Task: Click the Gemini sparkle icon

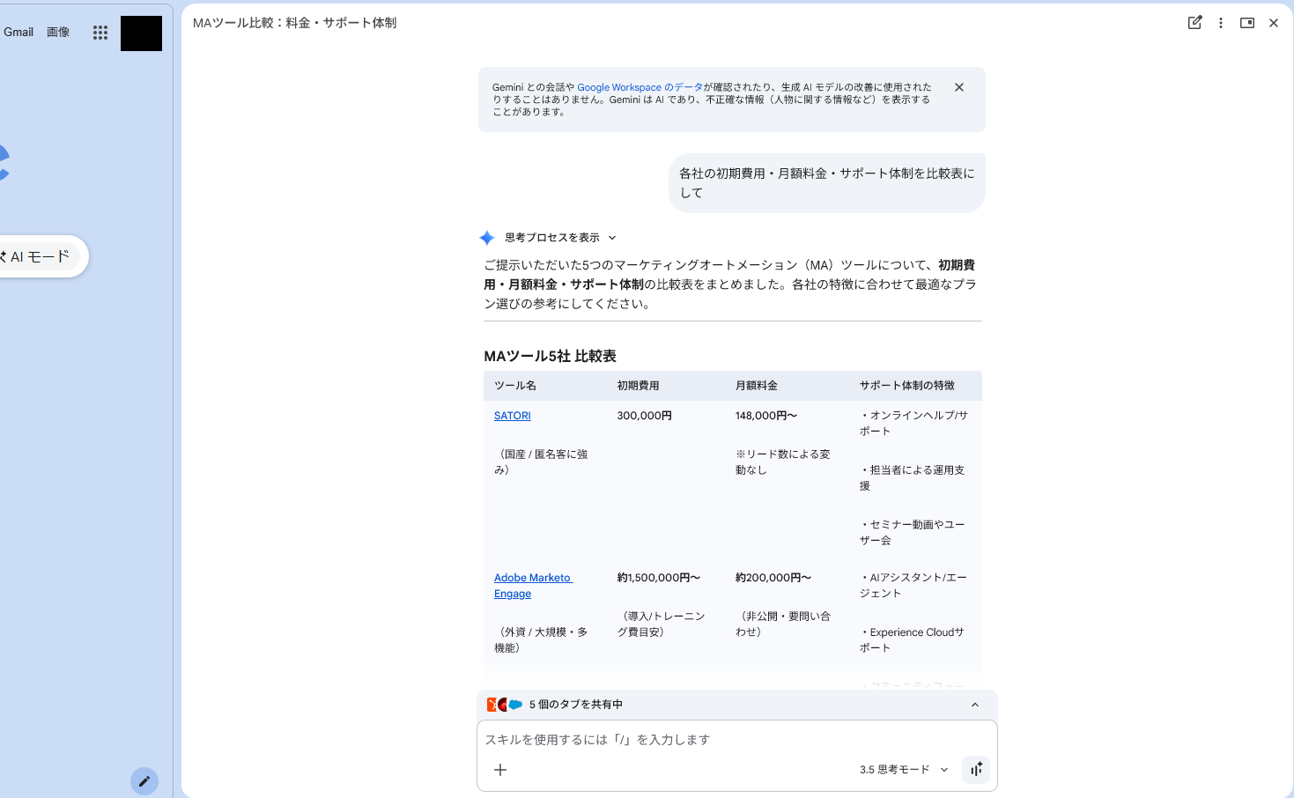Action: (x=487, y=238)
